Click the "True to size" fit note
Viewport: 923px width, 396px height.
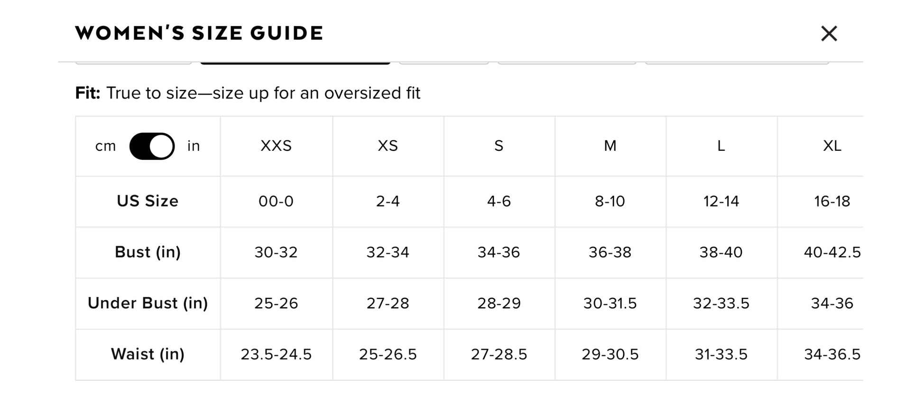[263, 93]
